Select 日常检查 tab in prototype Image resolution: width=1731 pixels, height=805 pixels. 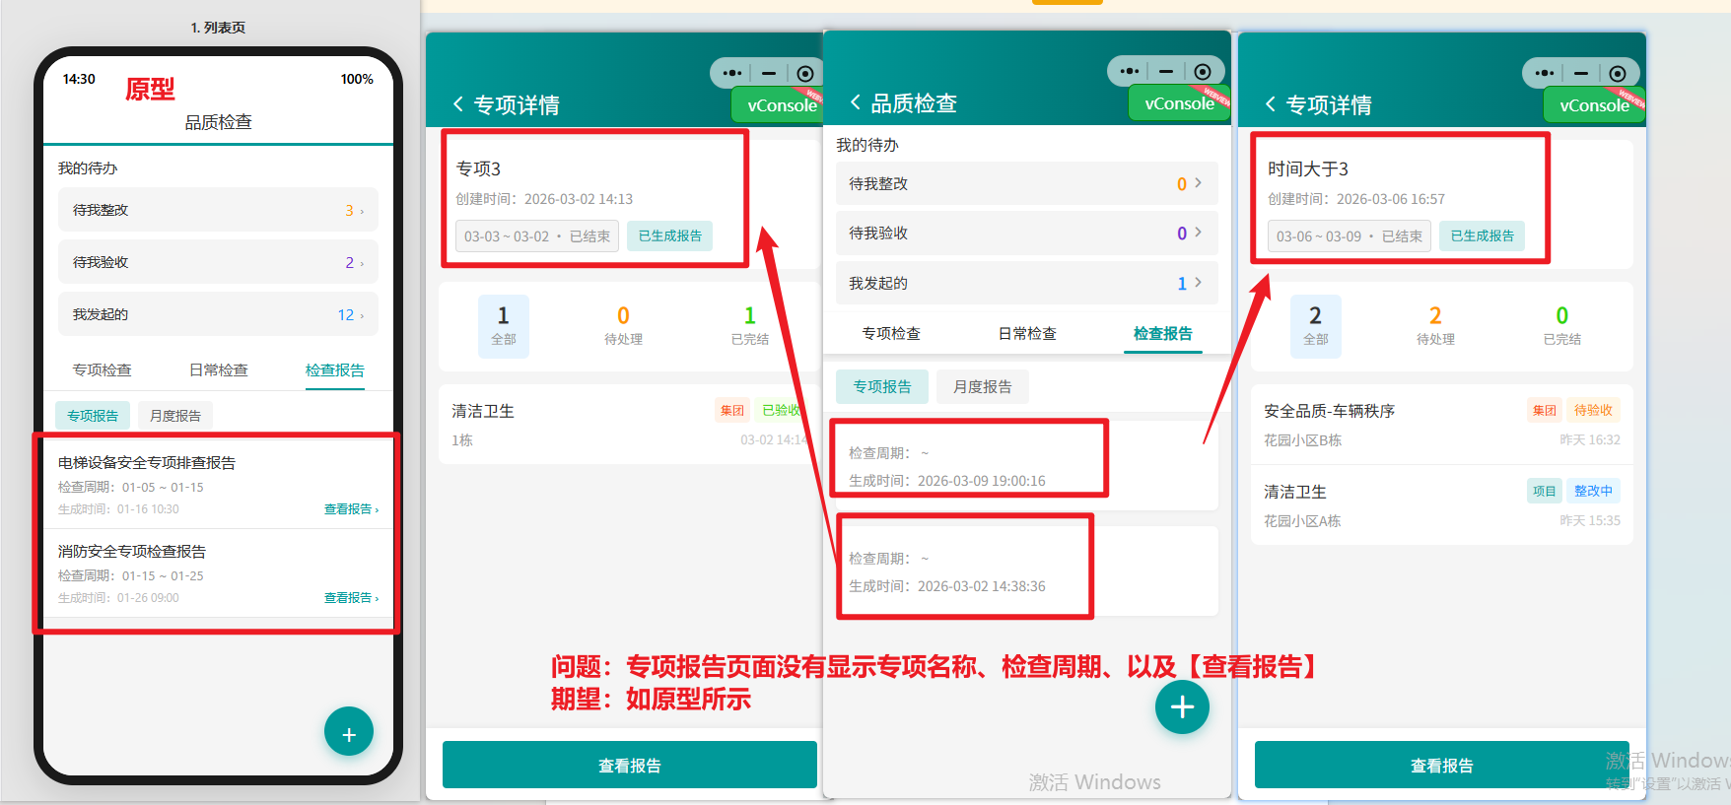218,370
